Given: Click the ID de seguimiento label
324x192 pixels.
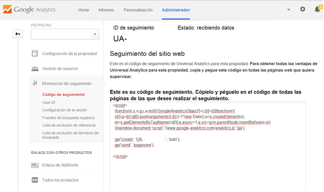Looking at the screenshot, I should click(x=133, y=27).
